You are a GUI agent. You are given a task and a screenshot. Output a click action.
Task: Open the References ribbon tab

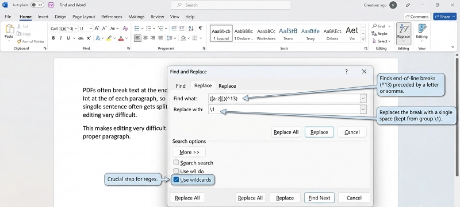[112, 17]
